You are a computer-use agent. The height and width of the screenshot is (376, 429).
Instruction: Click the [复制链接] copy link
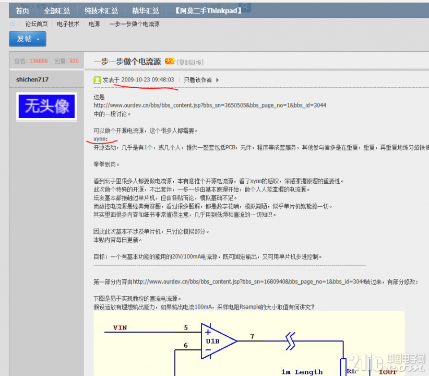pos(190,63)
